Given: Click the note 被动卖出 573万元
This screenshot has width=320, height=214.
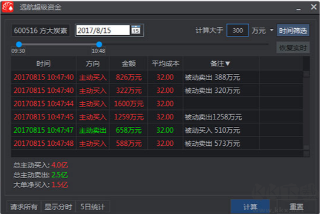Looking at the screenshot, I should click(212, 143).
